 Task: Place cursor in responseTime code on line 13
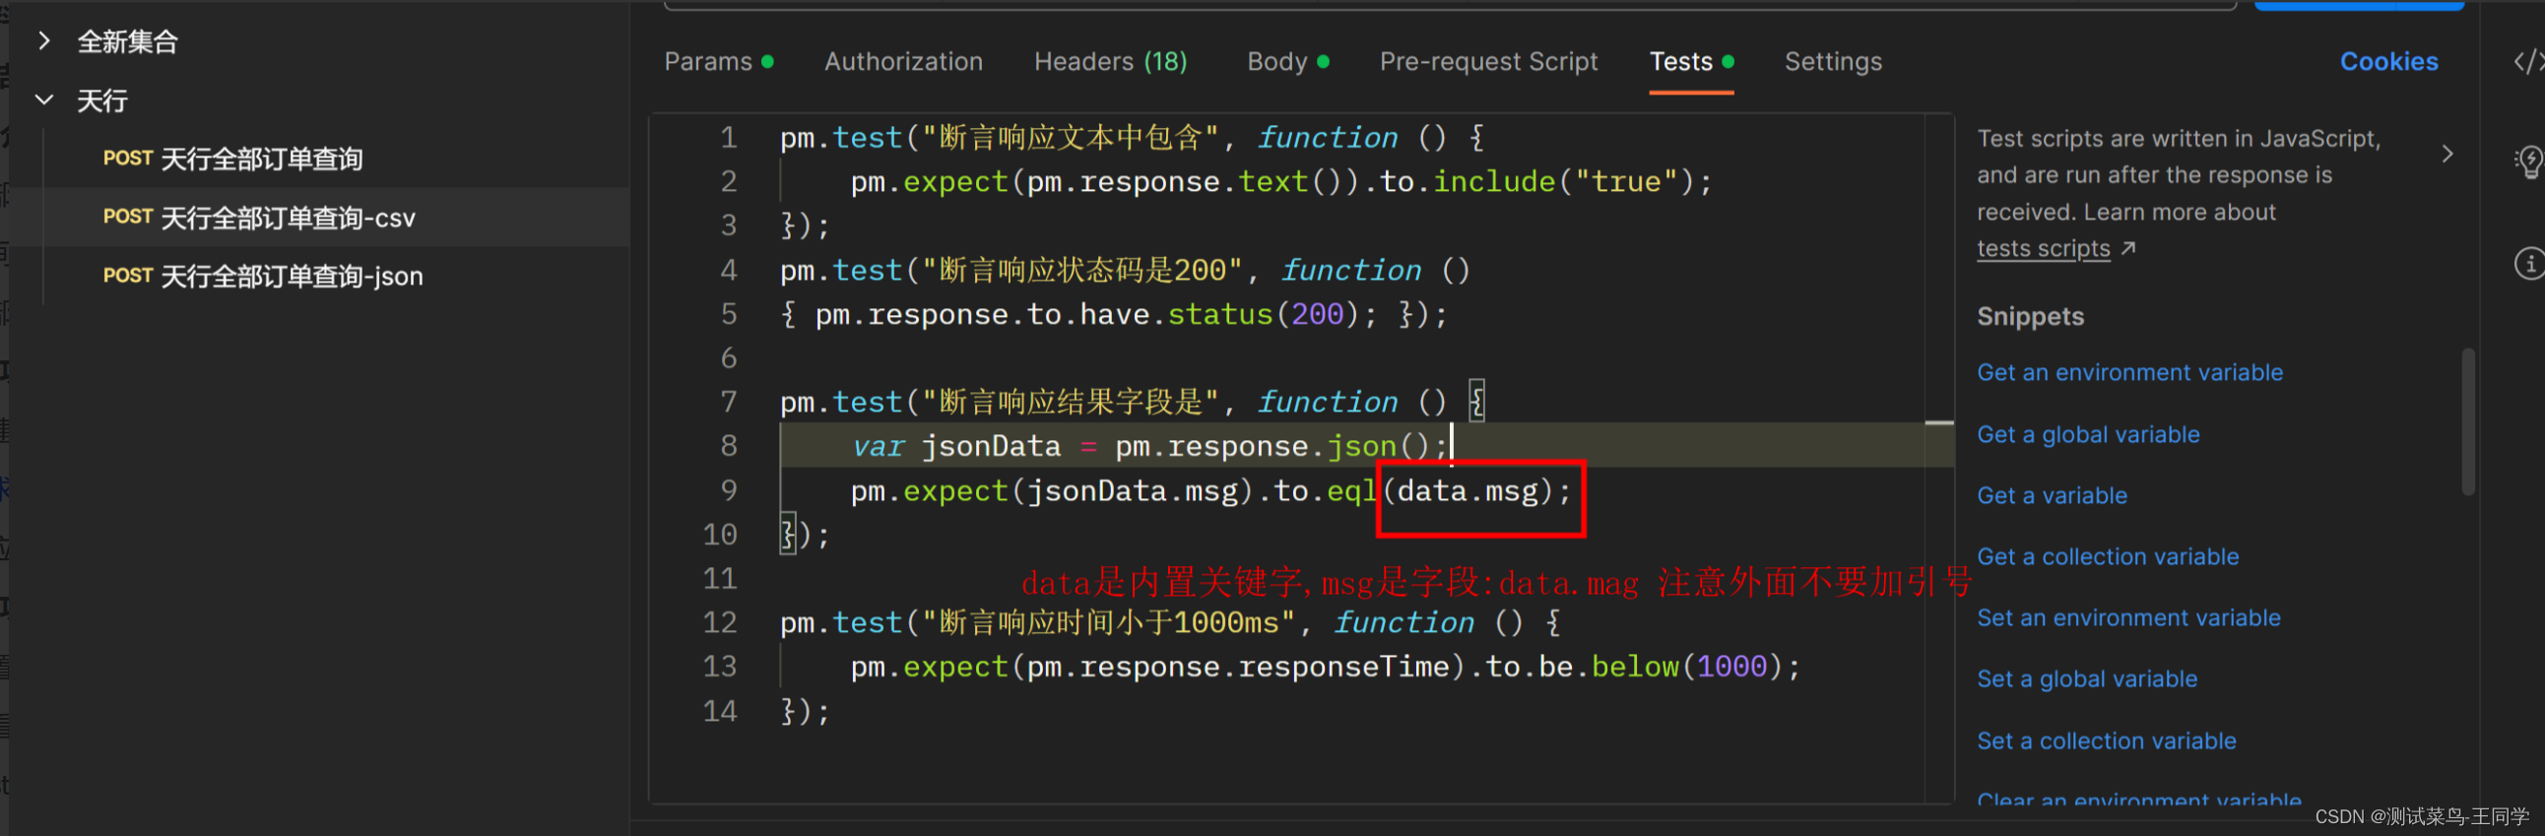1342,667
